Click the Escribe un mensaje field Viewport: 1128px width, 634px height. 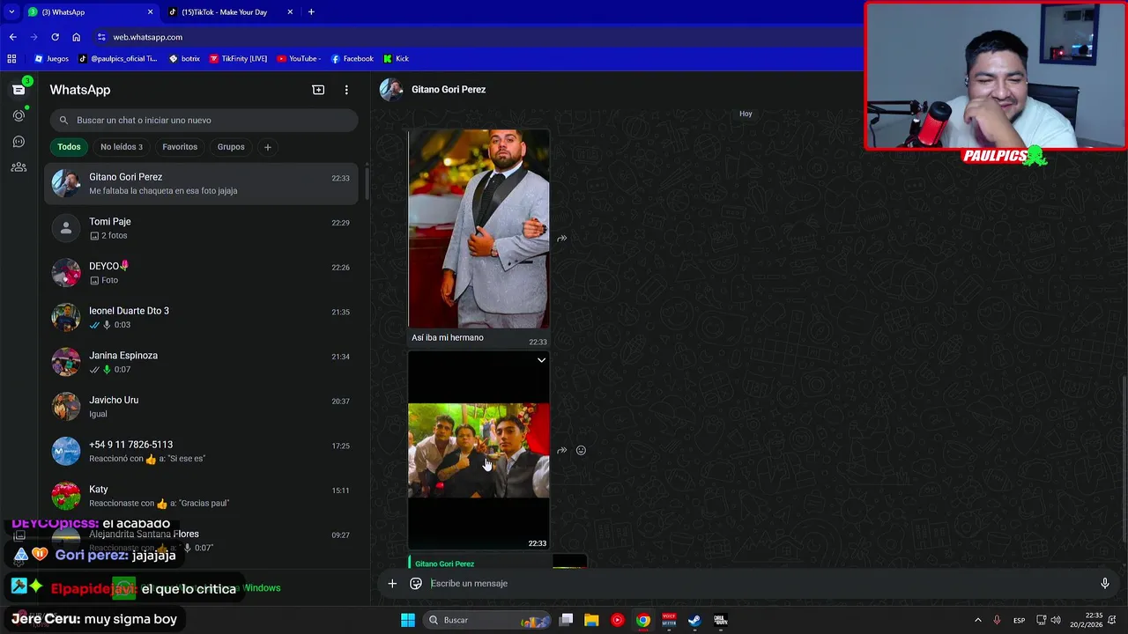[x=758, y=583]
